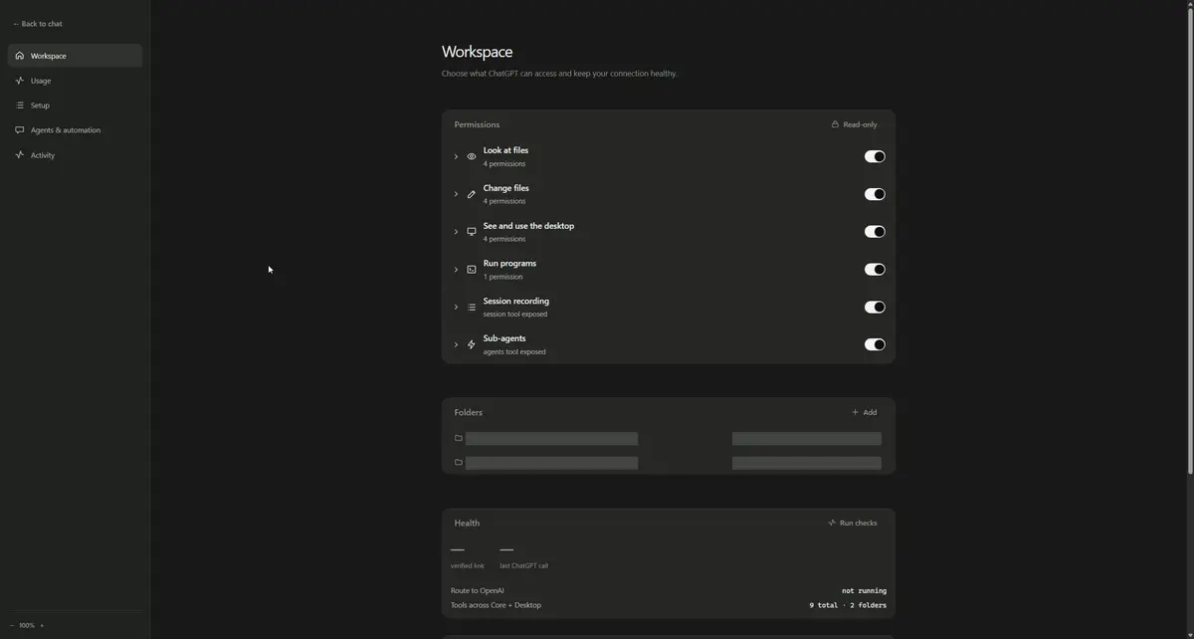Expand the Sub-agents chevron
Viewport: 1194px width, 639px height.
(456, 344)
